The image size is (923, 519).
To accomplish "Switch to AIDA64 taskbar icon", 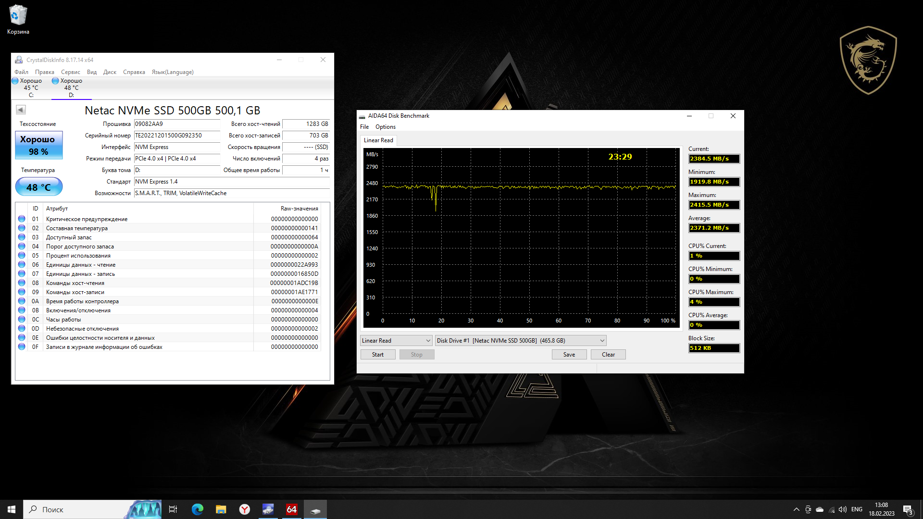I will pyautogui.click(x=292, y=509).
